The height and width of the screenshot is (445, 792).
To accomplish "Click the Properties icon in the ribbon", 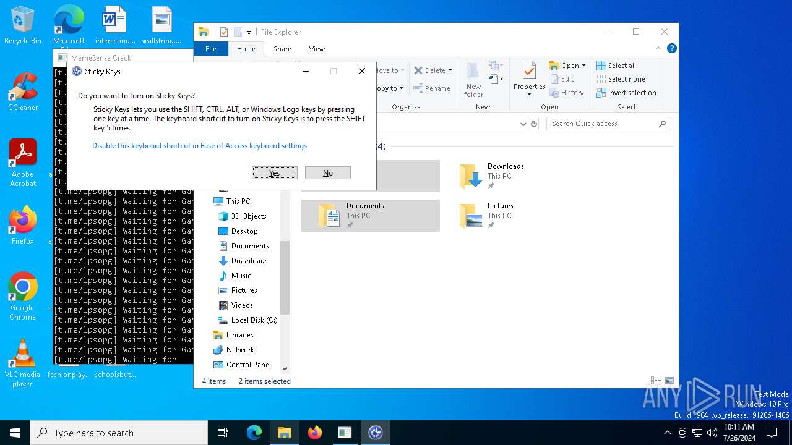I will 529,72.
